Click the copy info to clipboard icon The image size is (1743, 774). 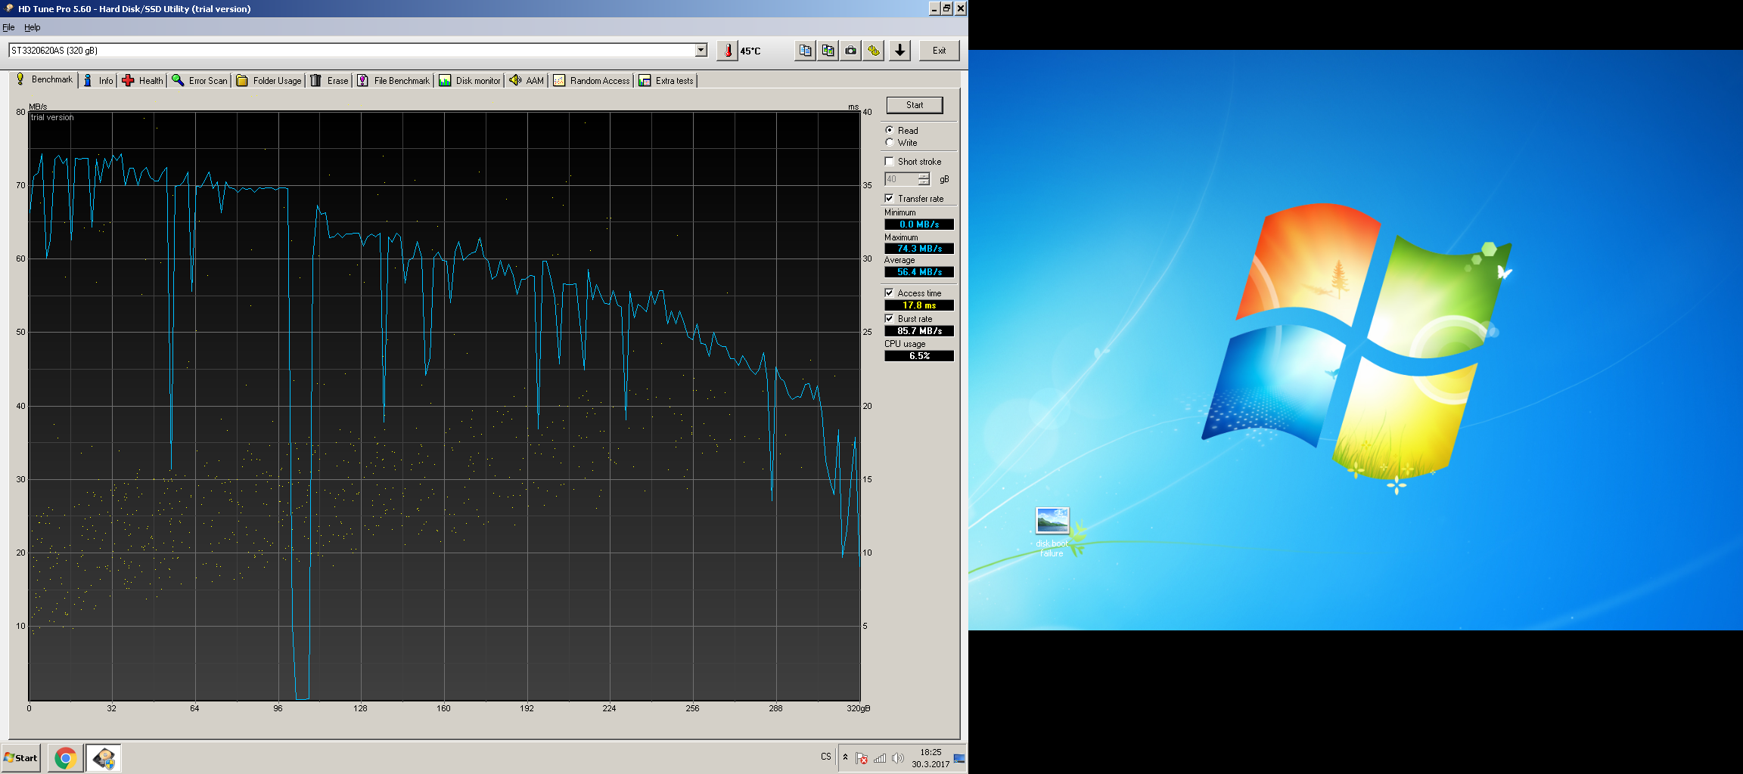[x=805, y=51]
